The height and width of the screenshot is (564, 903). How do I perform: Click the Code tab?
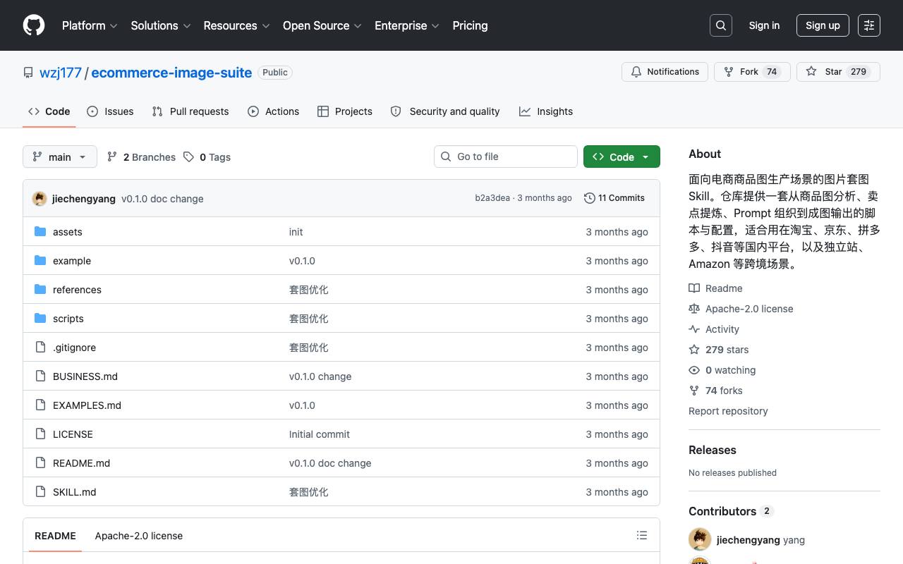tap(49, 111)
